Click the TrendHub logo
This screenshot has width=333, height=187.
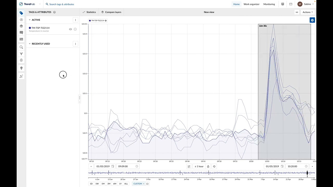click(27, 4)
